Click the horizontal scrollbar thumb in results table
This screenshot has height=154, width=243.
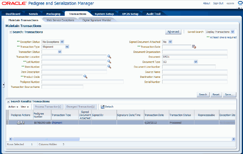tap(46, 139)
